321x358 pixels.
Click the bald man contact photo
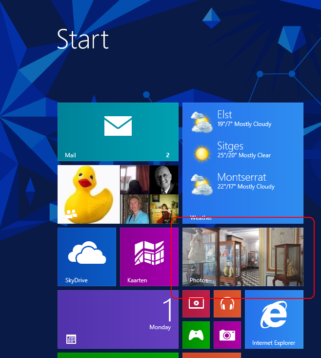[163, 179]
